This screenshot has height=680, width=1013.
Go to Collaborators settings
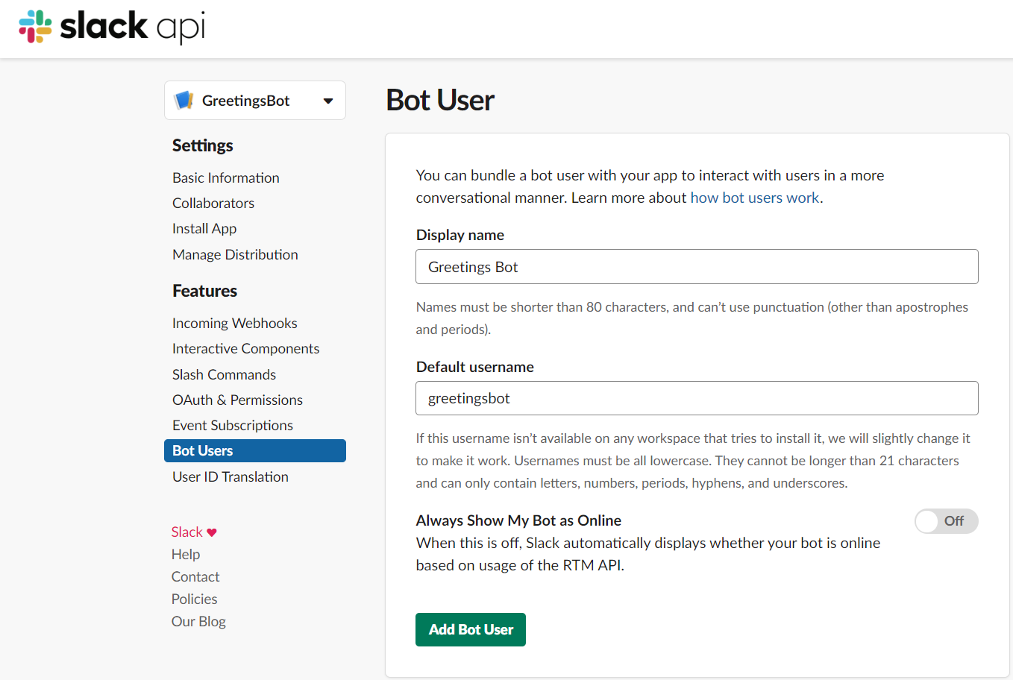(213, 203)
